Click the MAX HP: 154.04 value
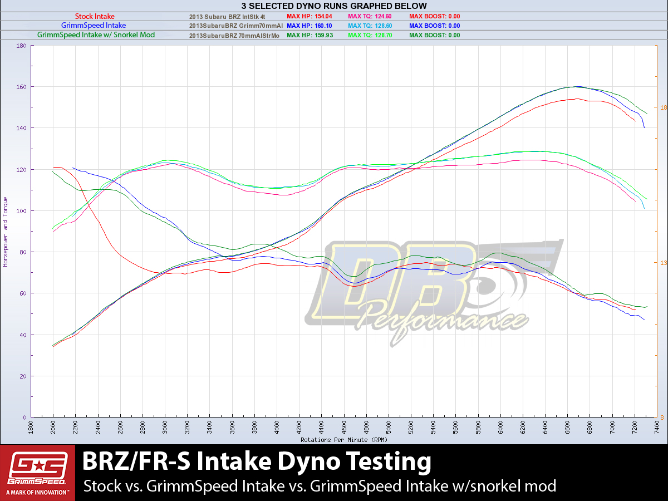This screenshot has height=501, width=668. [308, 17]
